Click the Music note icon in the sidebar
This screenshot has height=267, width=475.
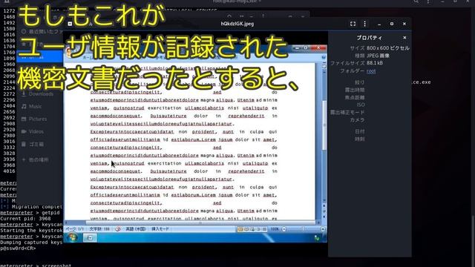point(24,106)
